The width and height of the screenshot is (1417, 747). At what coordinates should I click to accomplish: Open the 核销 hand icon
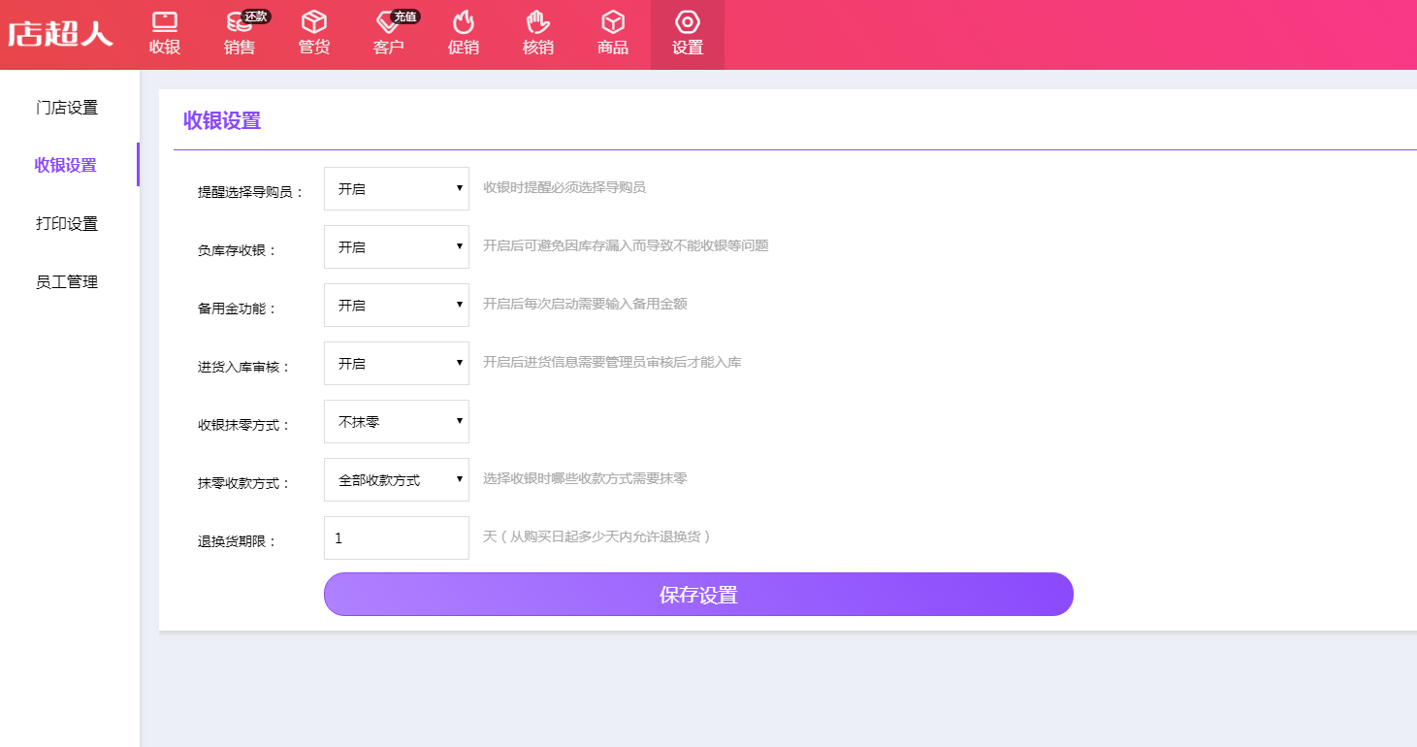538,34
